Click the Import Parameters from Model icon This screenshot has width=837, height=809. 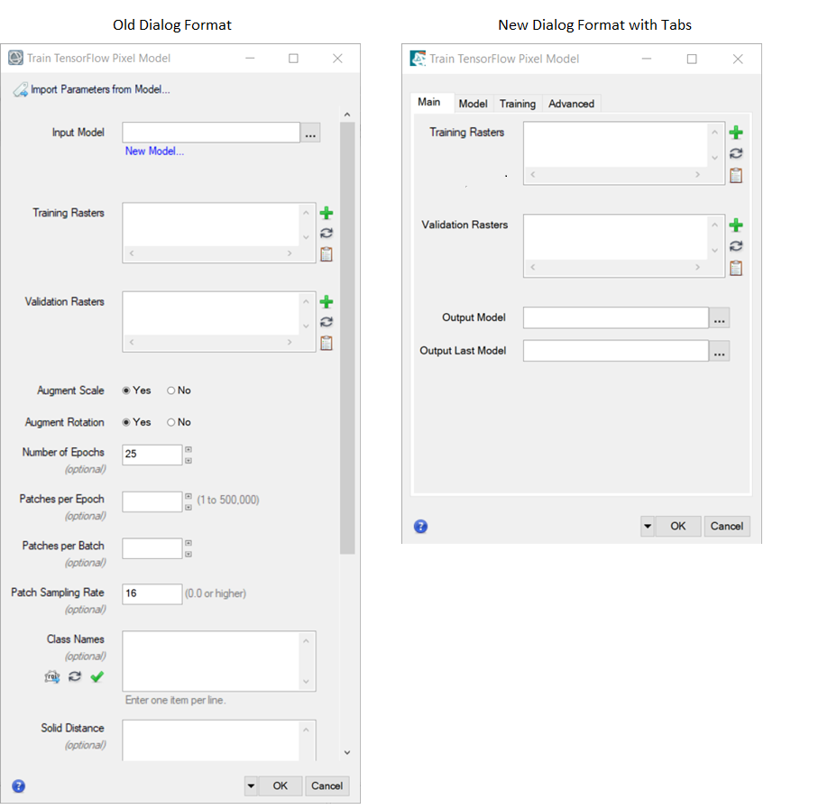tap(20, 89)
